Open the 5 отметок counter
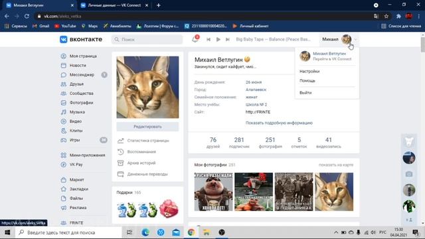 (x=299, y=143)
